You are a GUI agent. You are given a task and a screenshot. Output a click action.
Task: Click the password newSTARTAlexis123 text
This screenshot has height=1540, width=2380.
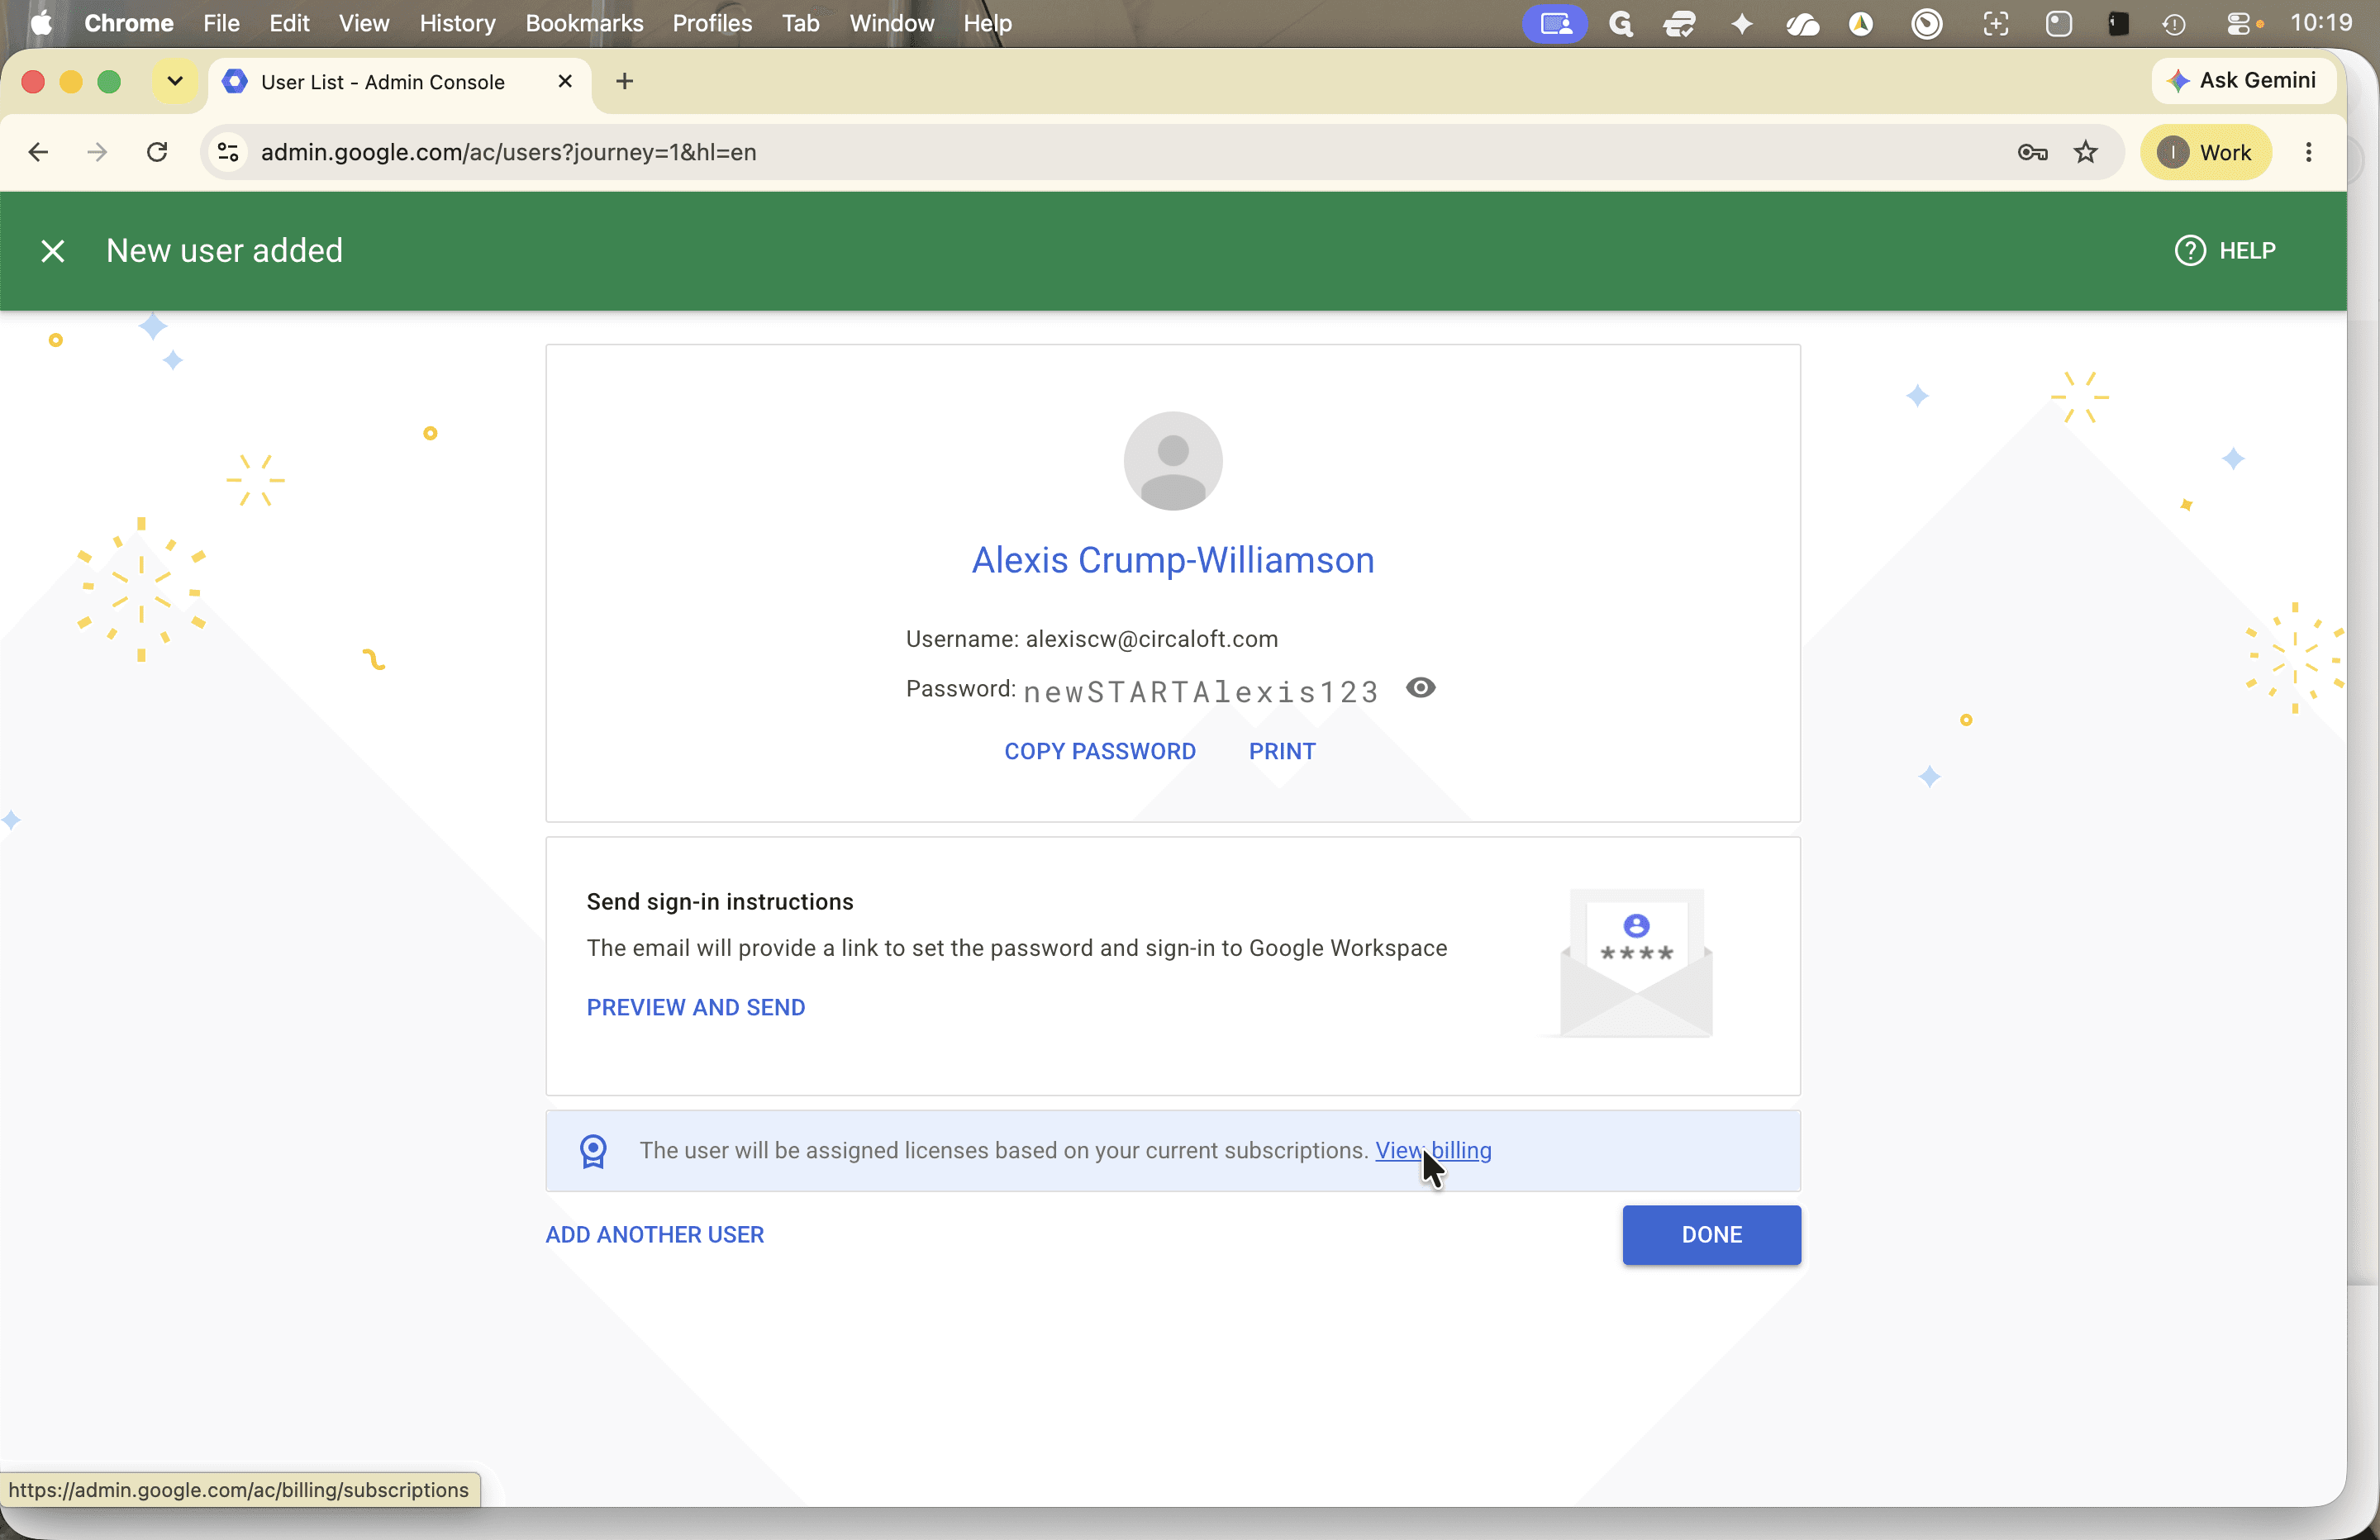point(1201,692)
